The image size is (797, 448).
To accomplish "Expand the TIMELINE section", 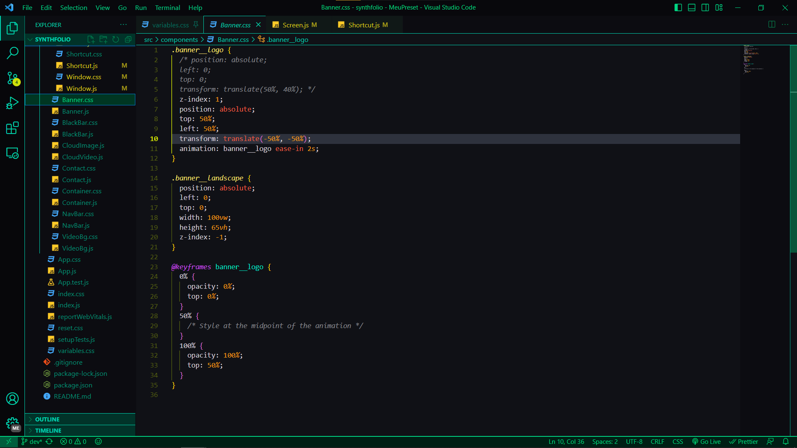I will (x=48, y=431).
